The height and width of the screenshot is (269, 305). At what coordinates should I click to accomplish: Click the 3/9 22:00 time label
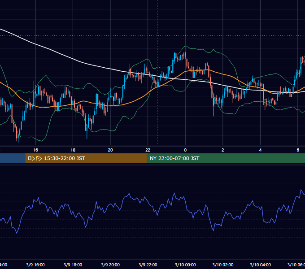148,265
